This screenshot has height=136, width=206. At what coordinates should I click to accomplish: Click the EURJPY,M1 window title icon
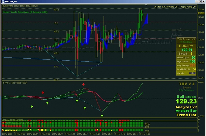click(x=3, y=2)
